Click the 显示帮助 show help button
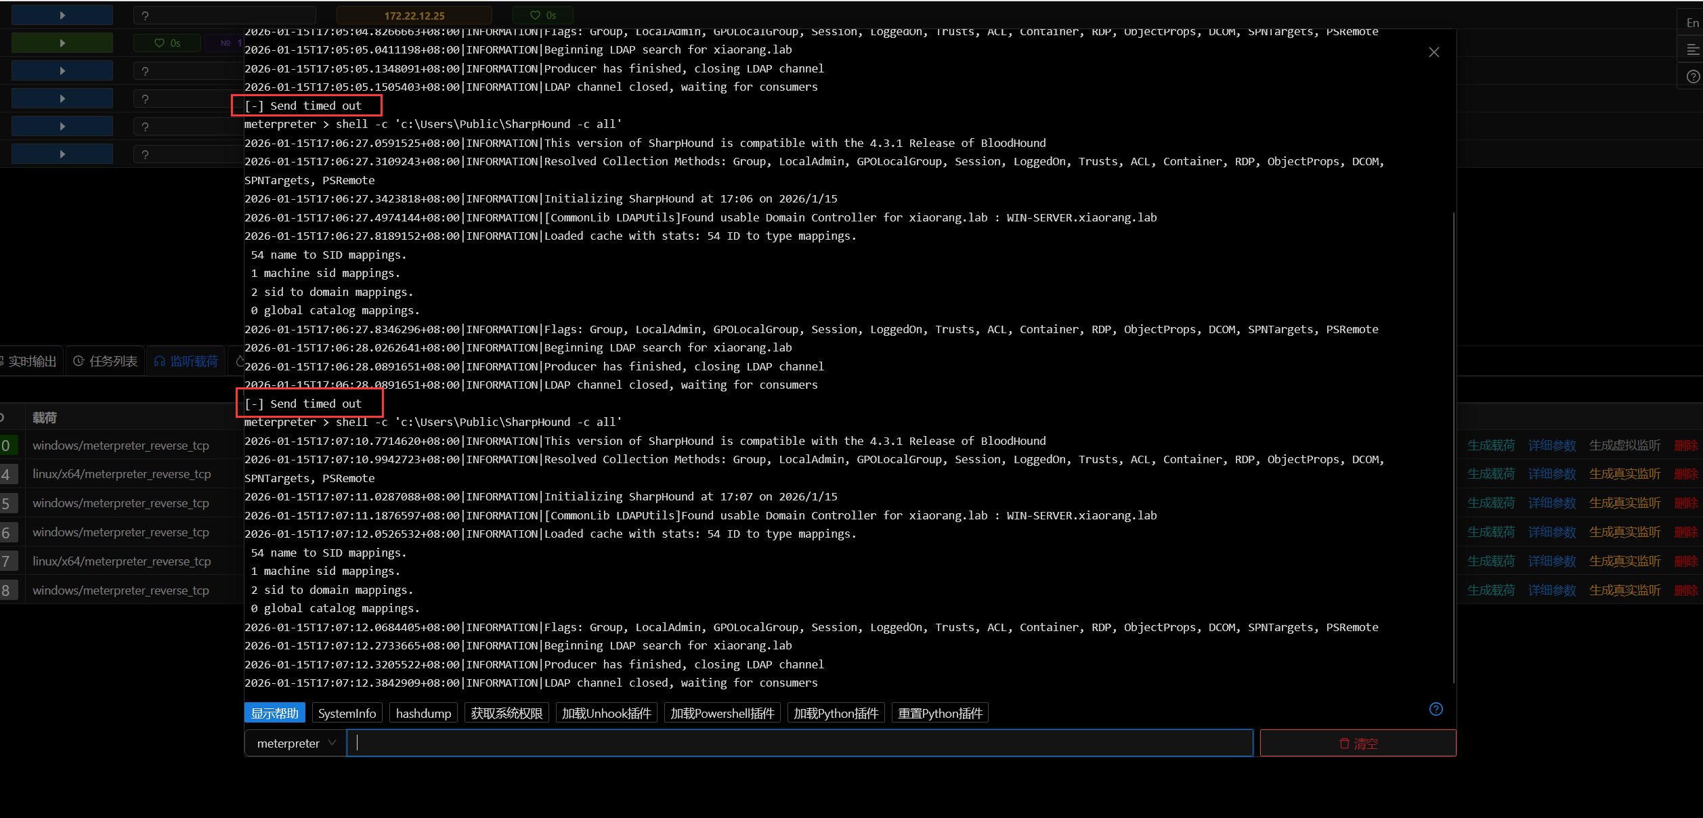The image size is (1703, 818). tap(274, 713)
